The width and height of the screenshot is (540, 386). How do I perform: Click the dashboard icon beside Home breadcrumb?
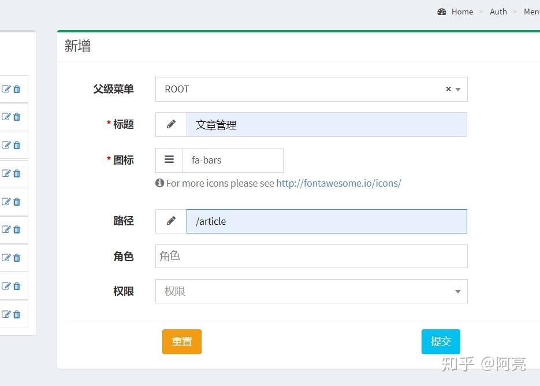coord(441,12)
